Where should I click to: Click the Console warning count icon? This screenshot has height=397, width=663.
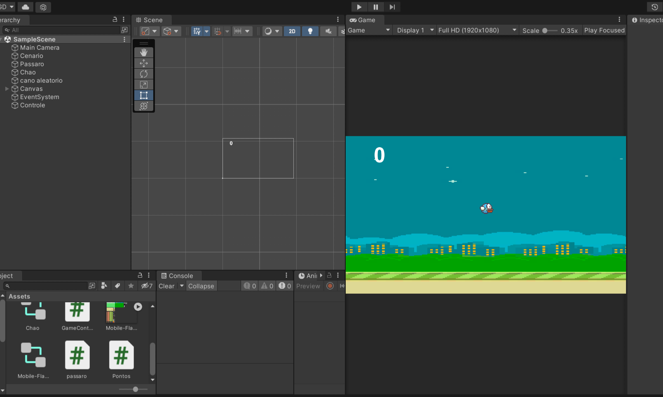pos(267,286)
